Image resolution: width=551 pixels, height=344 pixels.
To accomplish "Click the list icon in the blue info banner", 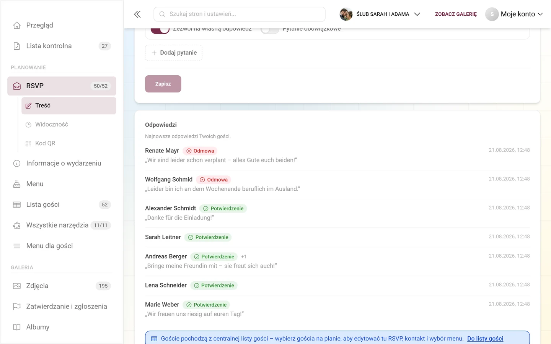I will [154, 339].
